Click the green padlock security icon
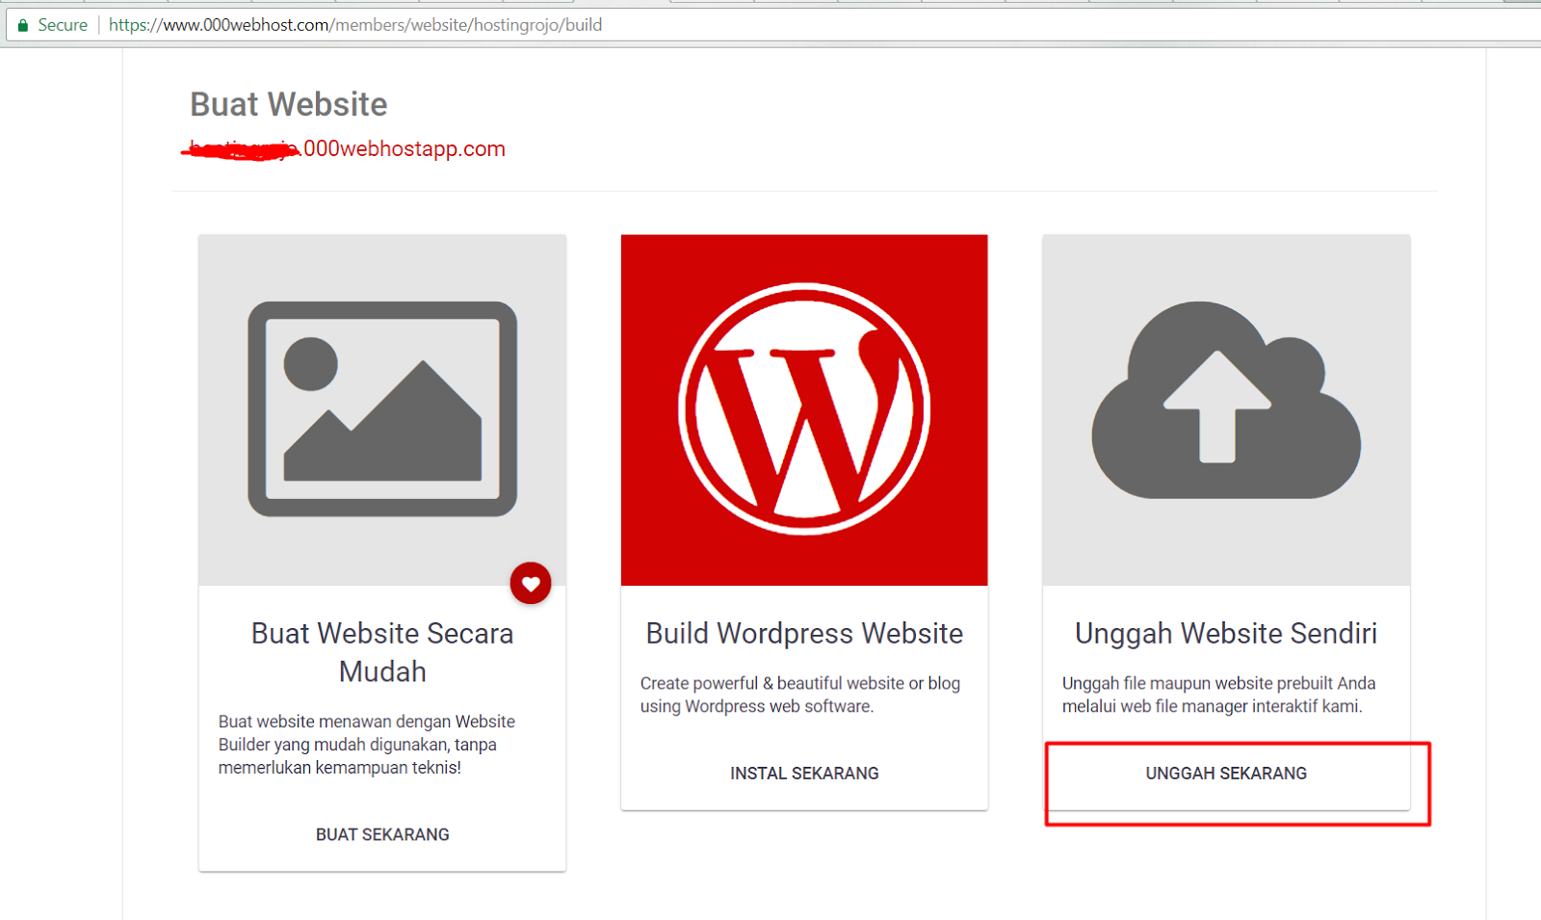Screen dimensions: 1541x920 (21, 24)
